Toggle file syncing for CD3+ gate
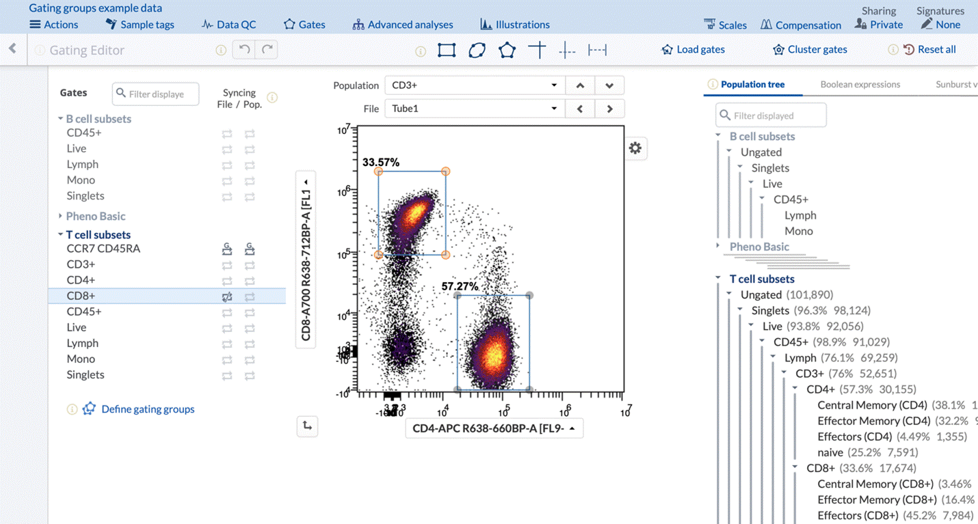Screen dimensions: 978x524 [x=227, y=265]
